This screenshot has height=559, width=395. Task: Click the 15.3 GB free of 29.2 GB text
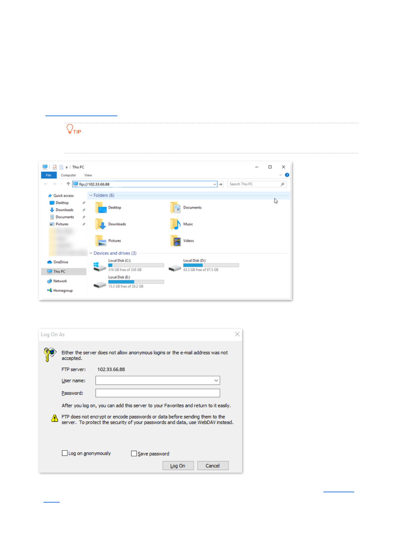click(126, 286)
